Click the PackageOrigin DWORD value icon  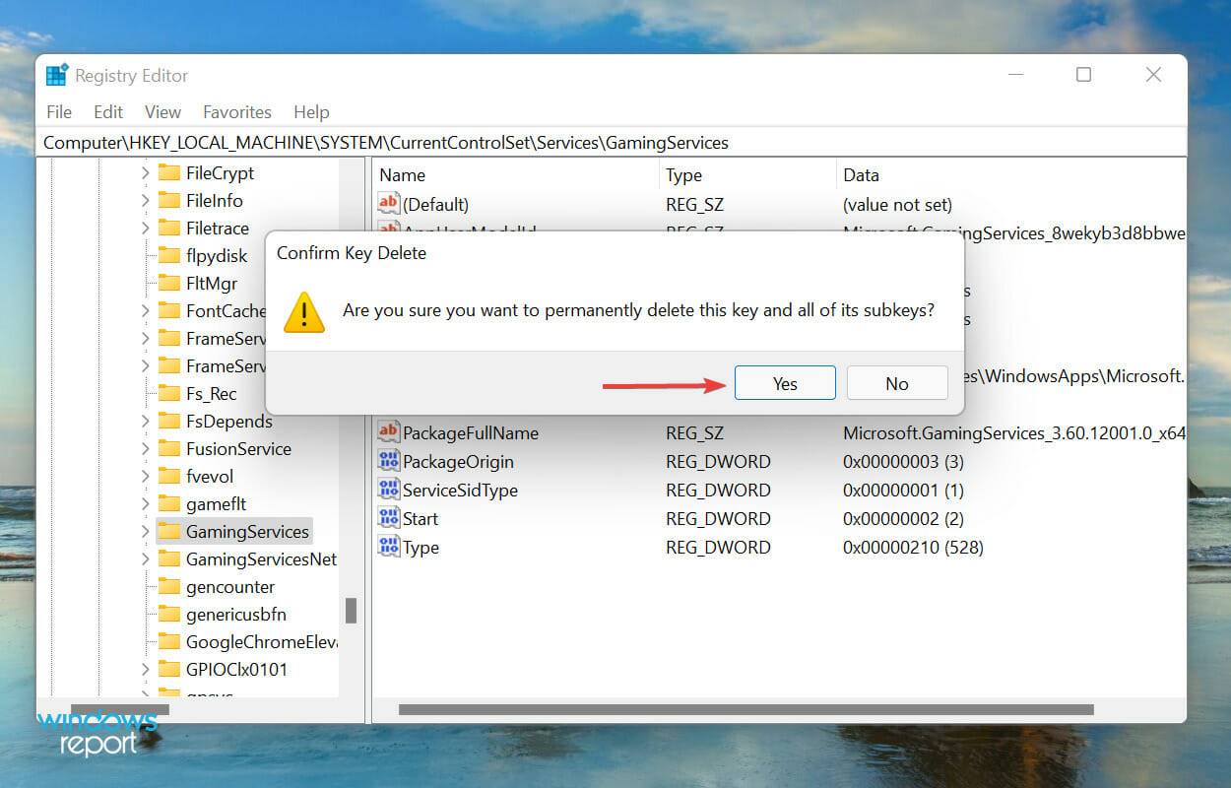(388, 461)
